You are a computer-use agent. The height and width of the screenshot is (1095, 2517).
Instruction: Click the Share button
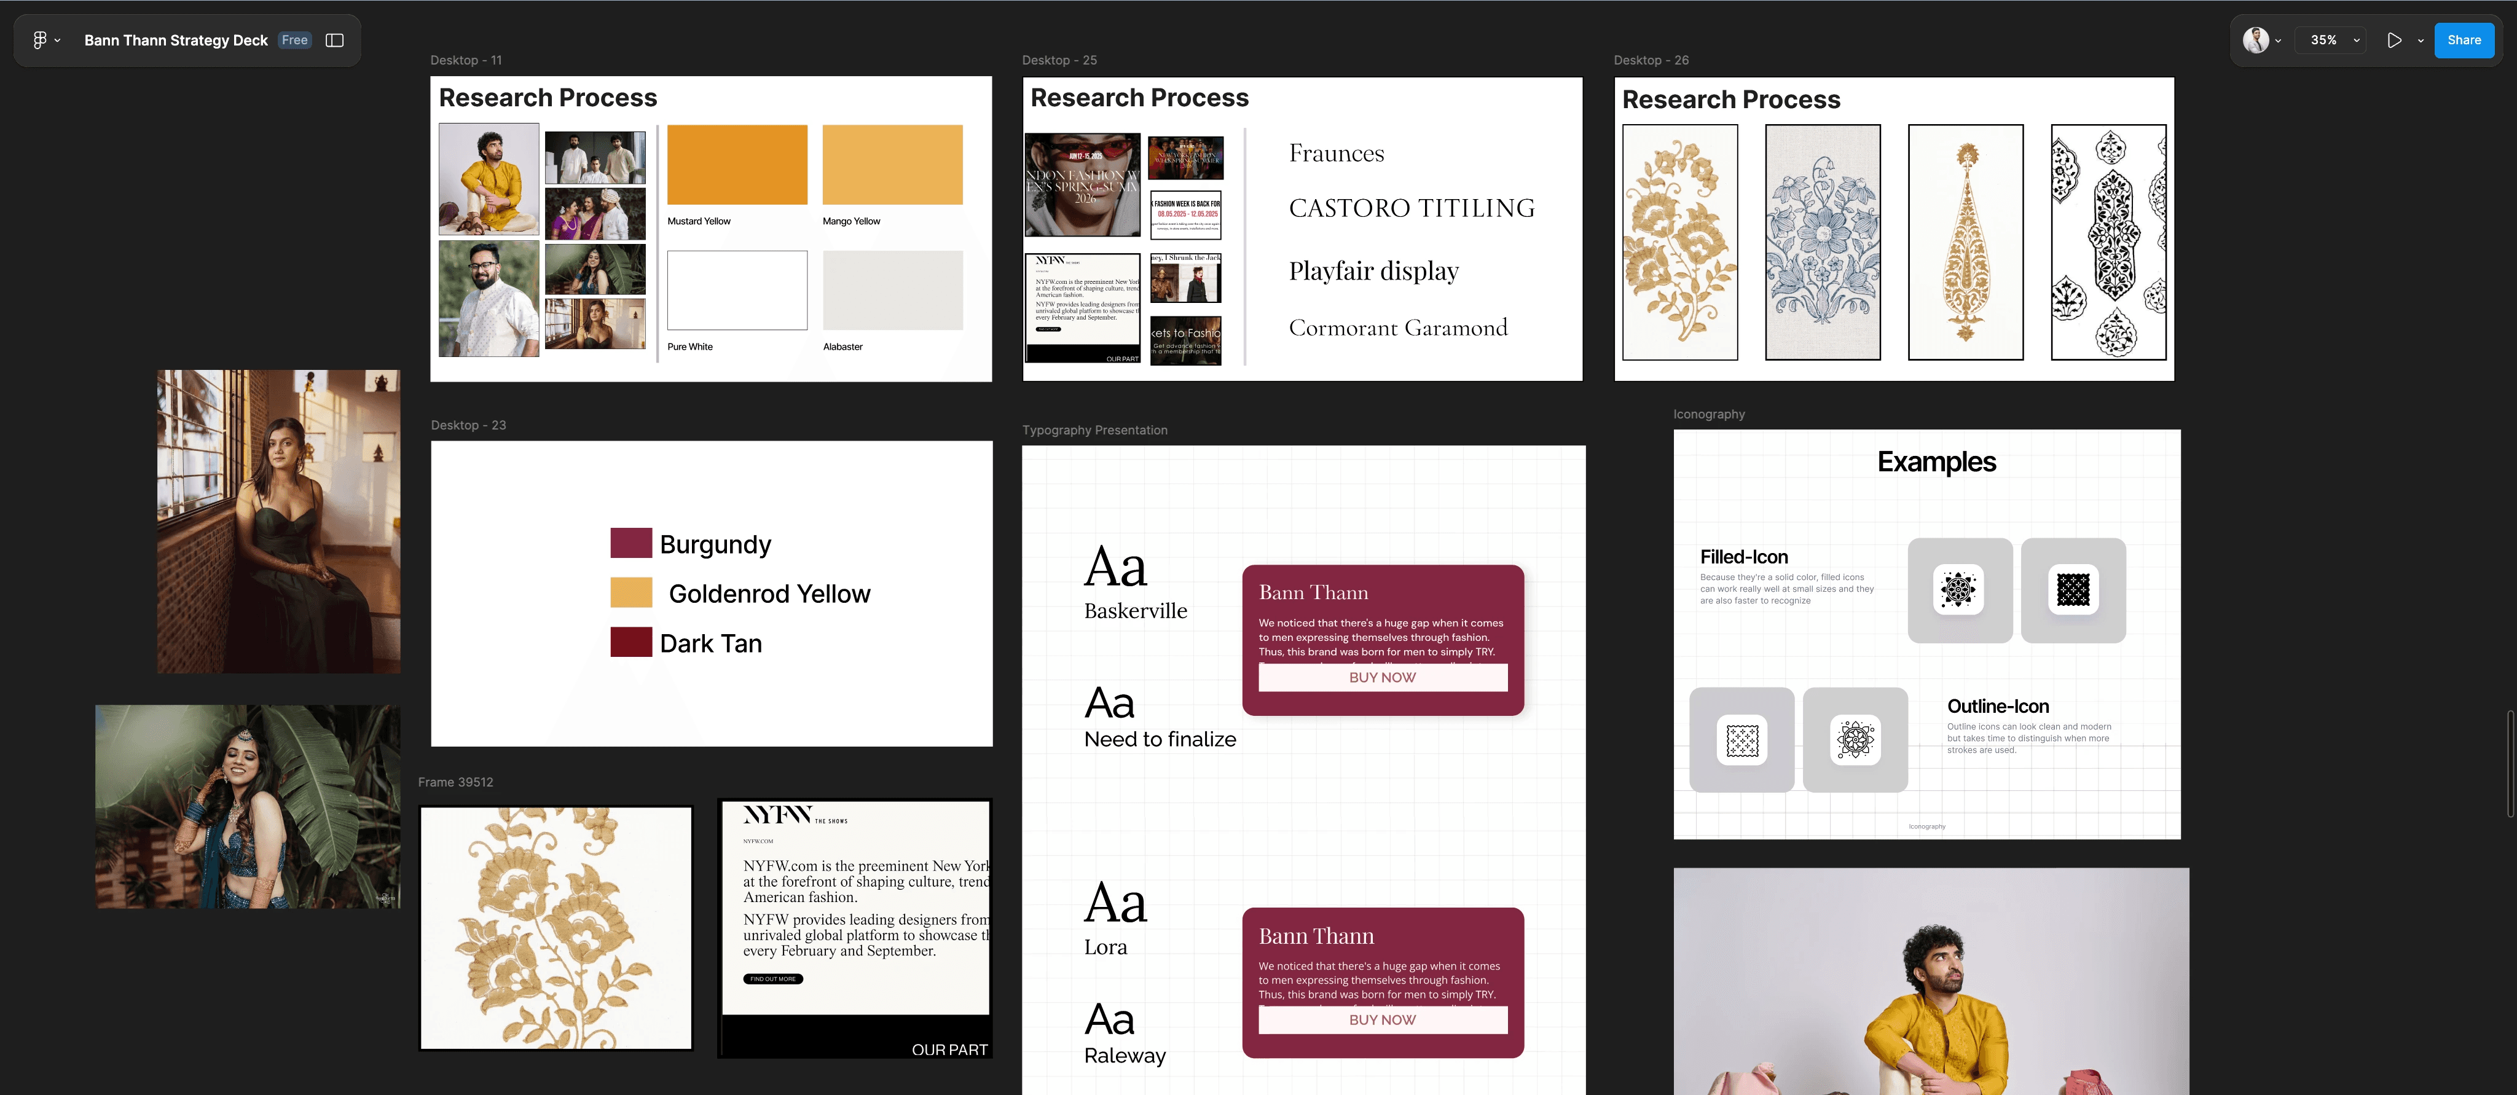point(2464,40)
